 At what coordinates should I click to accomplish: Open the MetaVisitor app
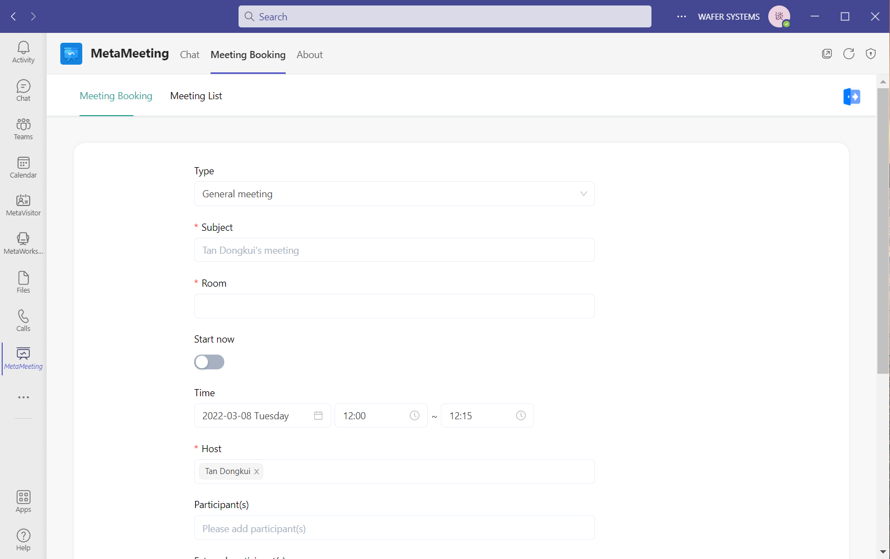point(23,206)
